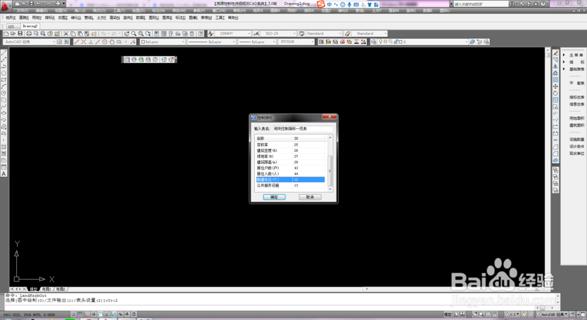The image size is (587, 320).
Task: Toggle the annotation visibility icon right of scale 1:1
Action: (524, 314)
